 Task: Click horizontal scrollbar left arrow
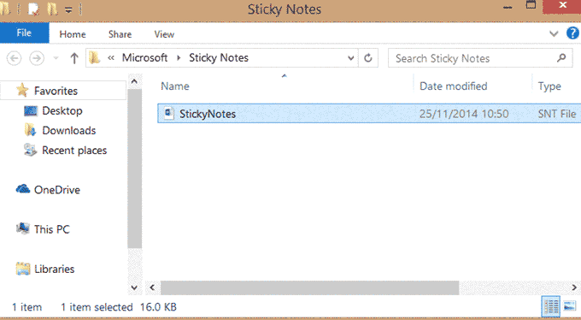click(x=152, y=287)
